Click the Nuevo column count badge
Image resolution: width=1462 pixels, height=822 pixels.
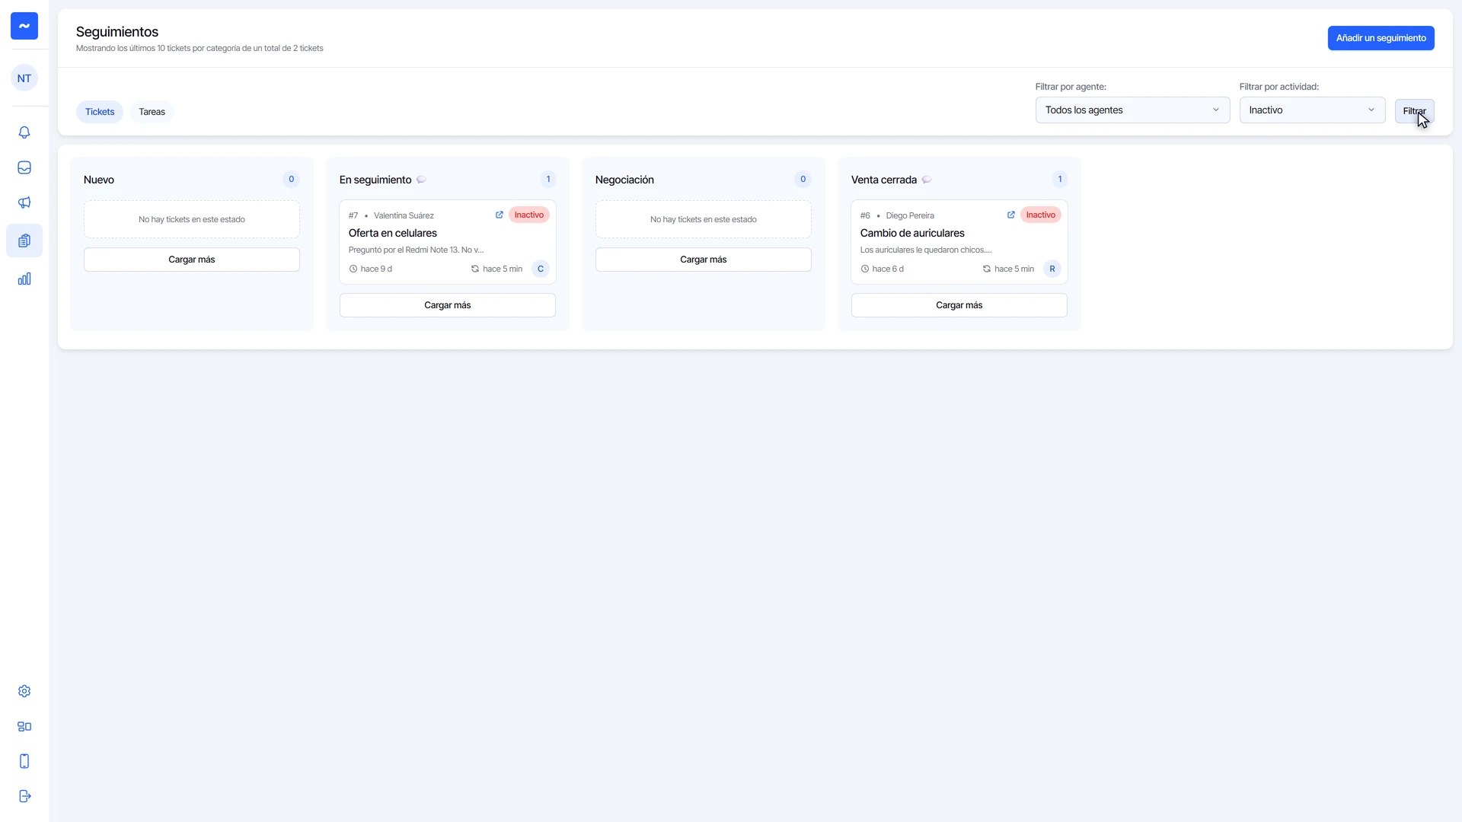291,180
